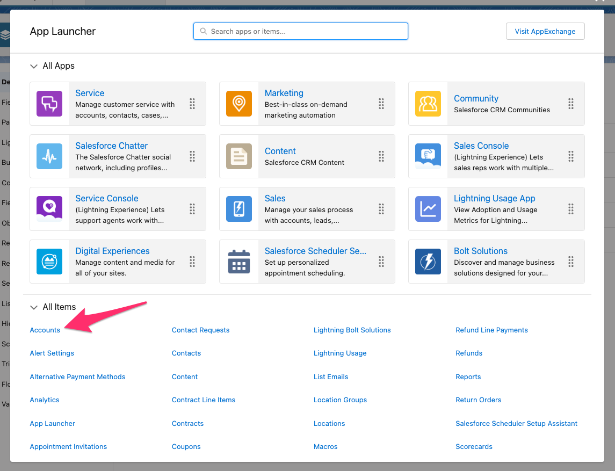Open the Sales Console app icon
The height and width of the screenshot is (471, 615).
click(x=428, y=156)
